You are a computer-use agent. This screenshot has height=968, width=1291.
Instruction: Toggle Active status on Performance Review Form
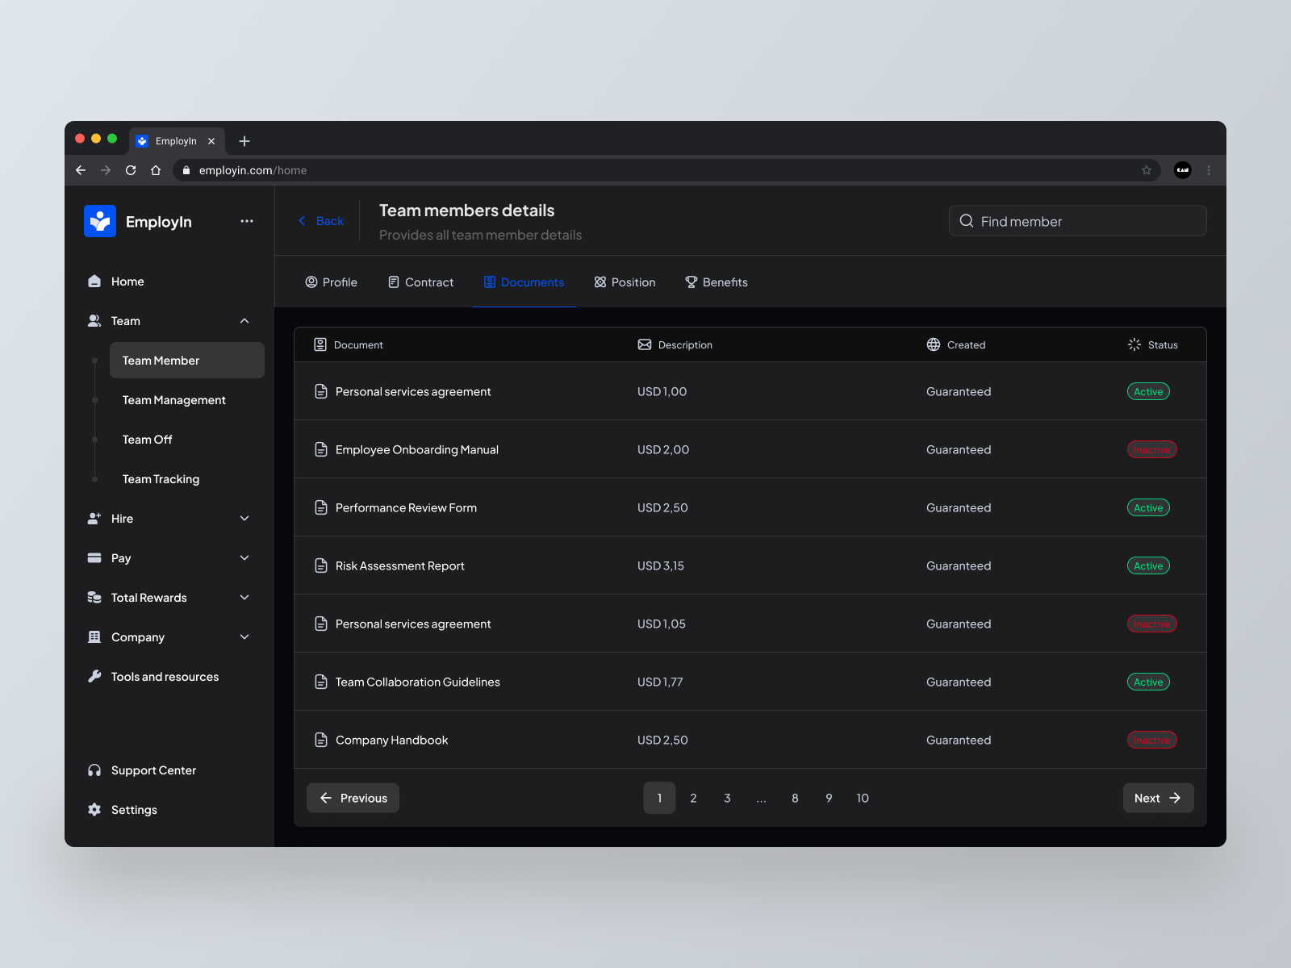[x=1148, y=507]
